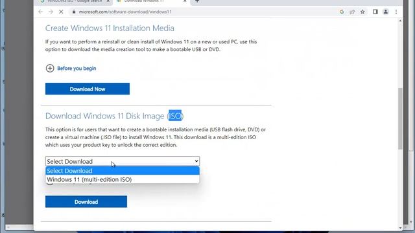Choose Windows 11 (multi-edition ISO) option
415x233 pixels.
123,179
